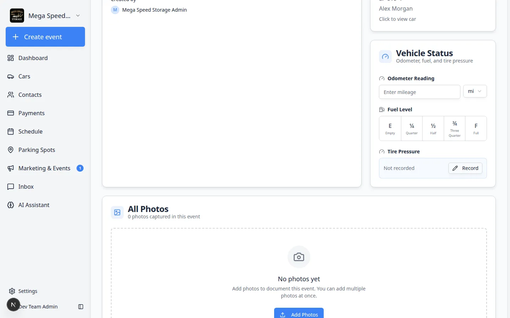Viewport: 510px width, 318px height.
Task: Open Parking Spots
Action: [x=45, y=150]
